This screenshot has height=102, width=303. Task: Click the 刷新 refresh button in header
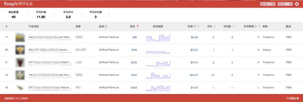[x=285, y=4]
